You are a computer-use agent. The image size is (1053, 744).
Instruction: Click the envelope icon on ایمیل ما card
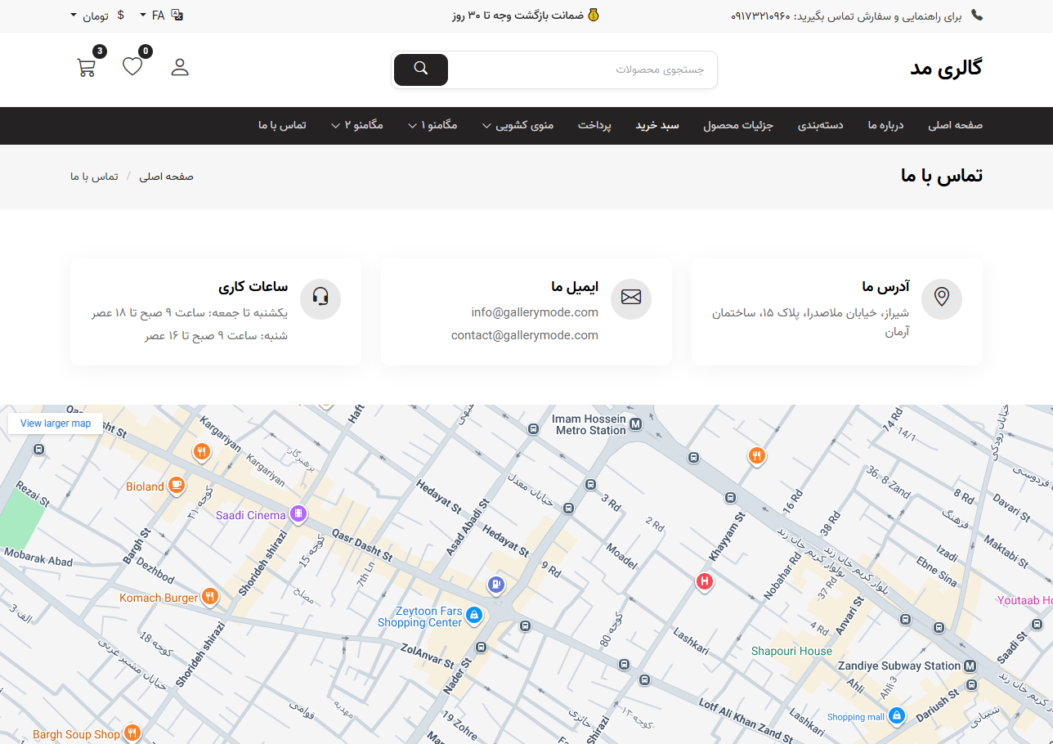(x=630, y=299)
